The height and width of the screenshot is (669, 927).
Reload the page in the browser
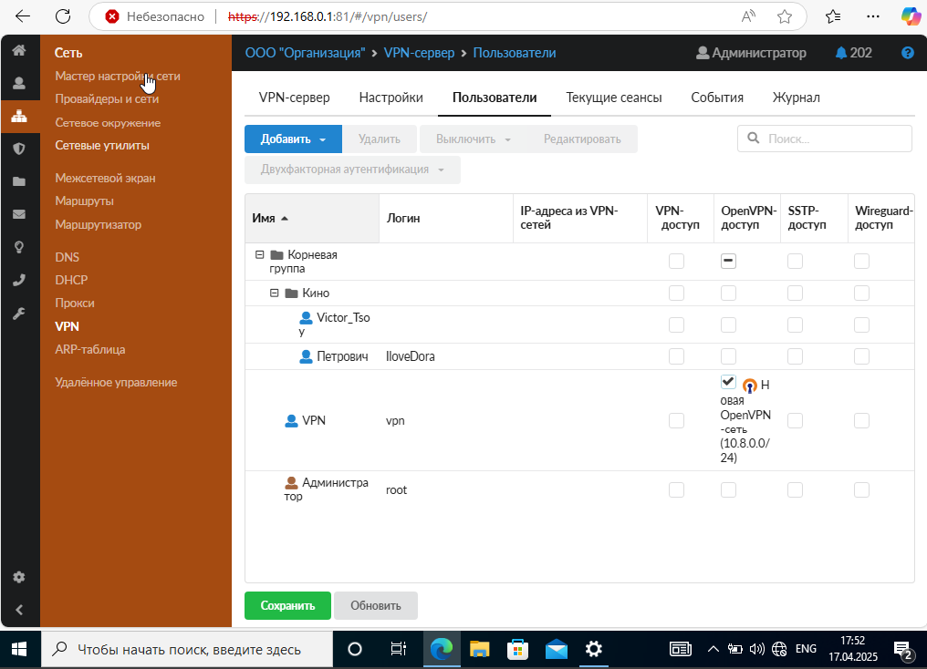coord(63,16)
